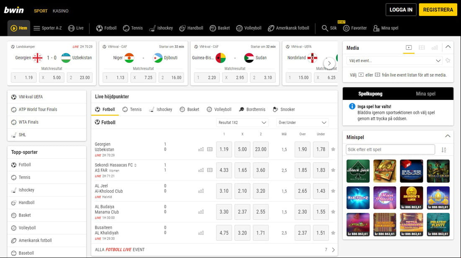Favorite the Busaiteen vs AL Khalidiyah match
The width and height of the screenshot is (461, 258).
[333, 233]
